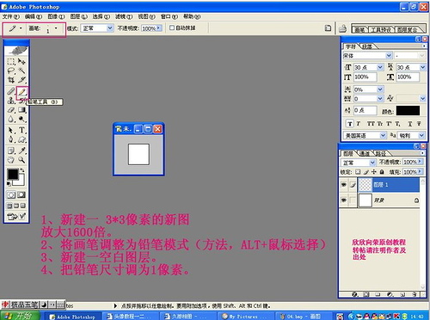Switch to Standard Mode edit button
The image size is (430, 320).
[x=11, y=195]
